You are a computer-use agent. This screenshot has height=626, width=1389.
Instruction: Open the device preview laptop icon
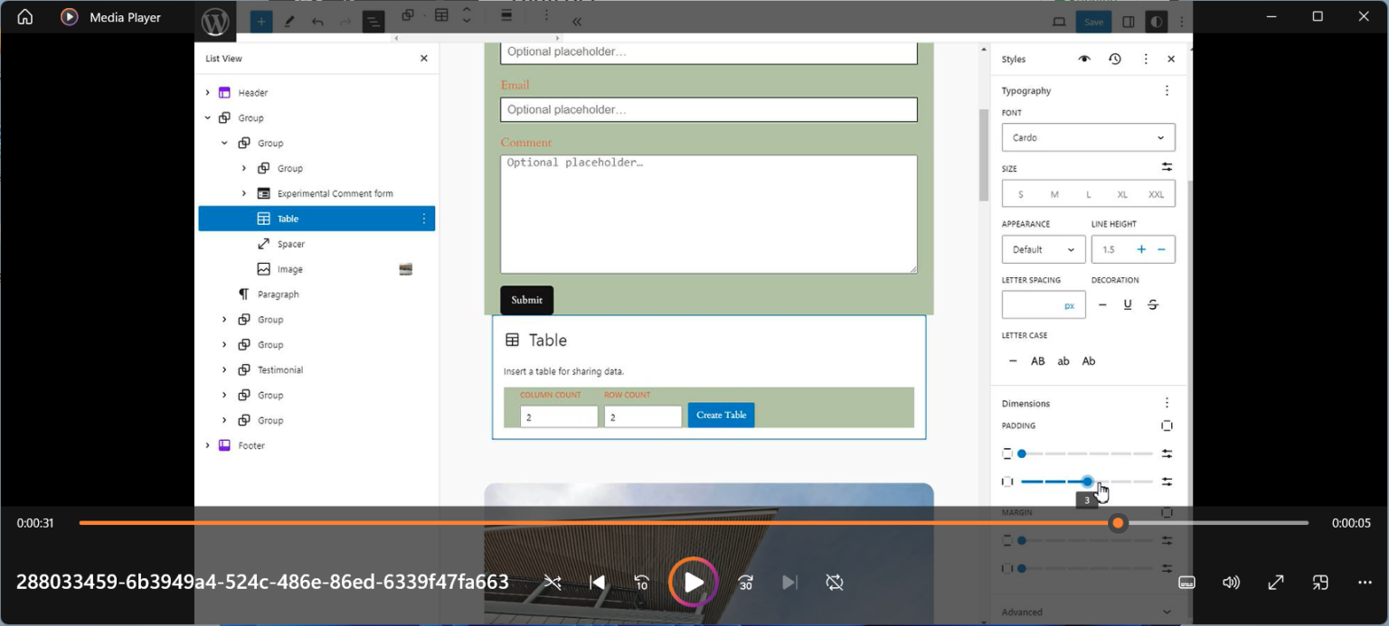1060,22
